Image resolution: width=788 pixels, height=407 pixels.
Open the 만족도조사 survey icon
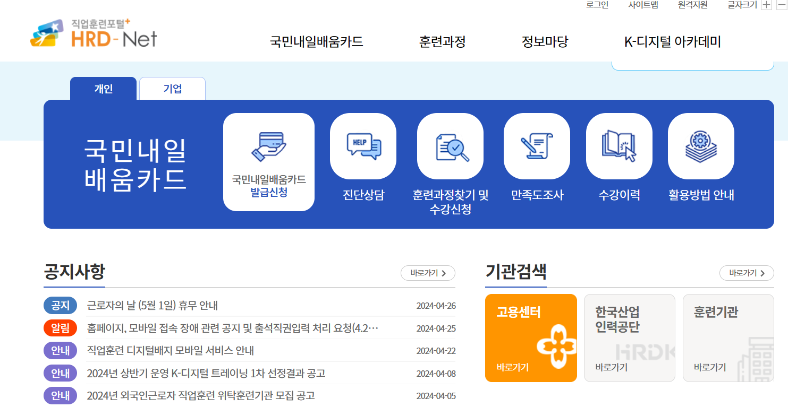(537, 146)
